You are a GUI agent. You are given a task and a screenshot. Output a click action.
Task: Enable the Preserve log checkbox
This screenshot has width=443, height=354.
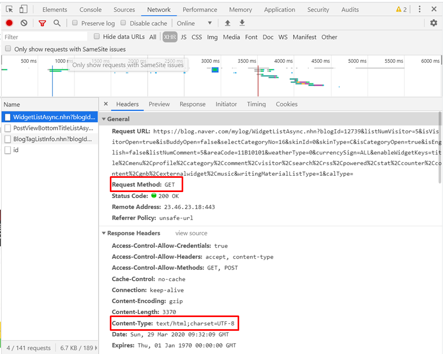(75, 23)
